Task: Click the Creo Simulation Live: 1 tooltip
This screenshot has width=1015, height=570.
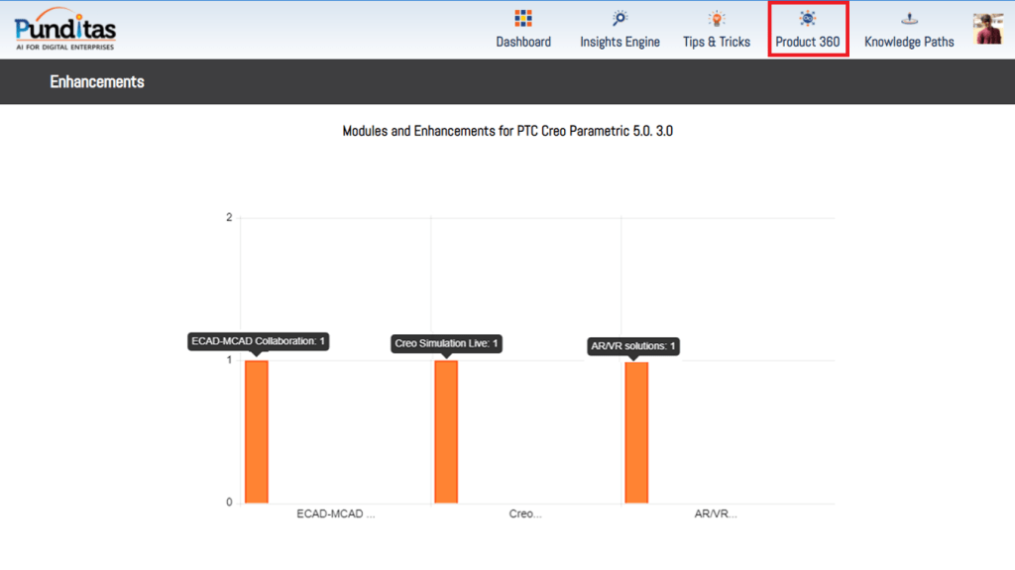Action: [446, 344]
